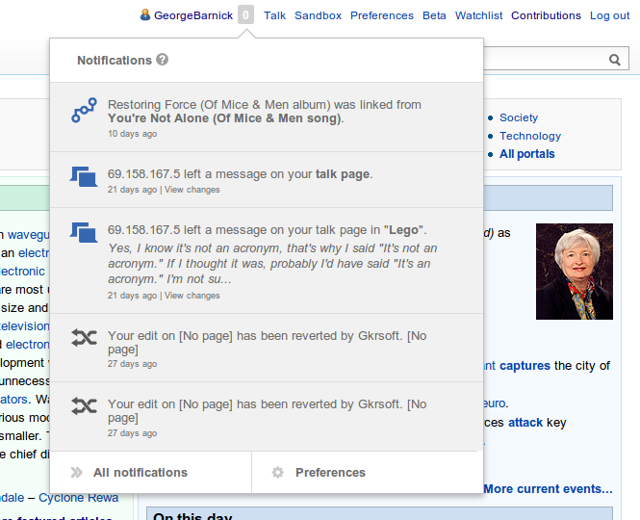
Task: Click the portrait thumbnail of the woman
Action: 574,272
